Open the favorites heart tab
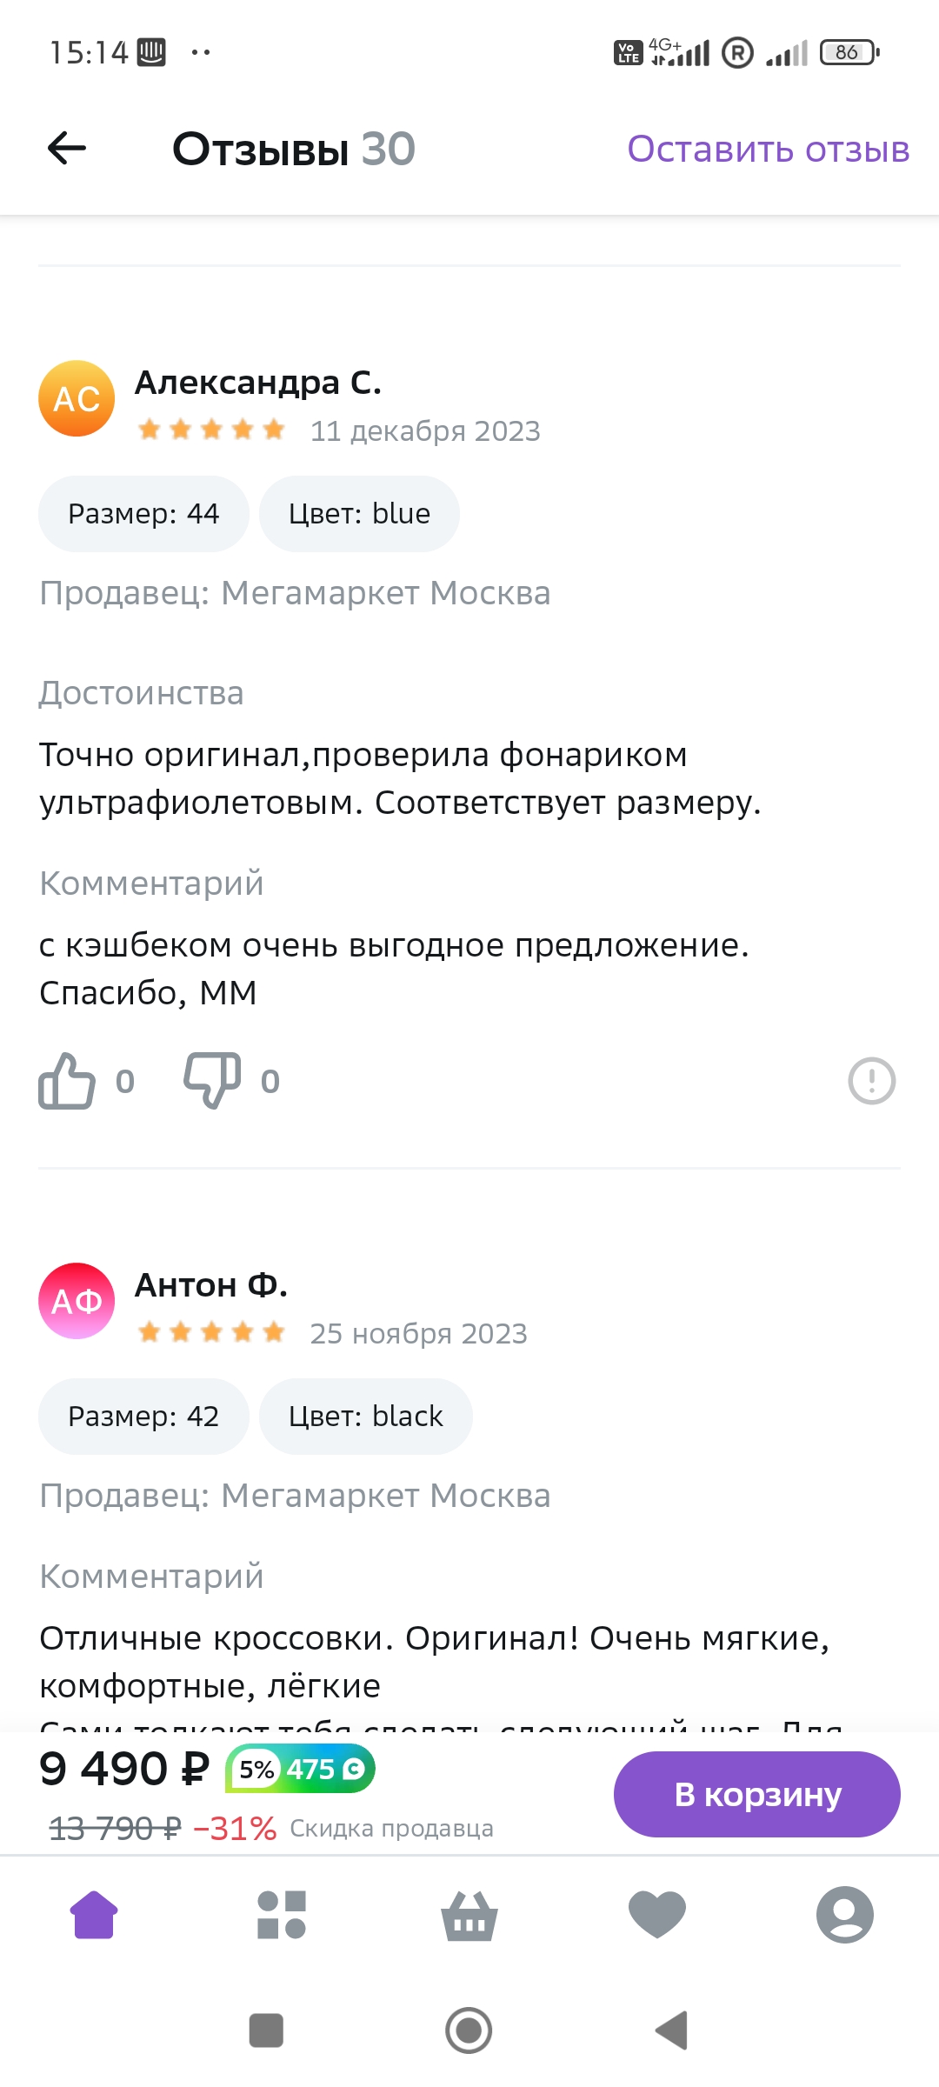Image resolution: width=939 pixels, height=2087 pixels. (x=657, y=1916)
